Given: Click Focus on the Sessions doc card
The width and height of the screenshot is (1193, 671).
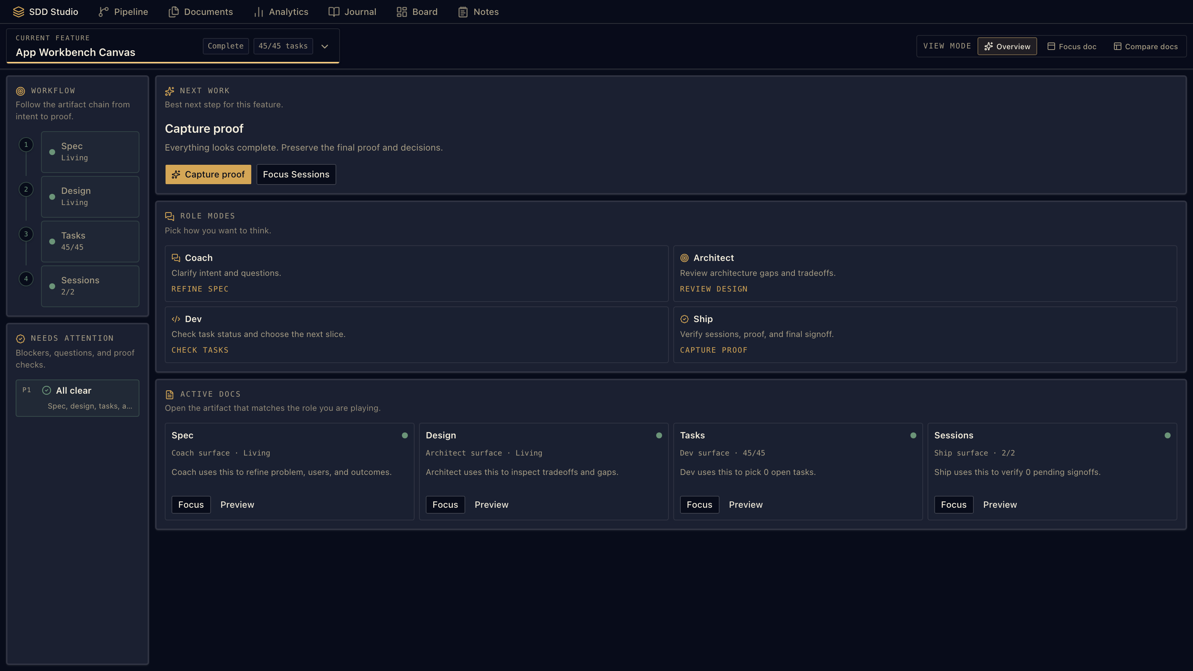Looking at the screenshot, I should point(954,505).
